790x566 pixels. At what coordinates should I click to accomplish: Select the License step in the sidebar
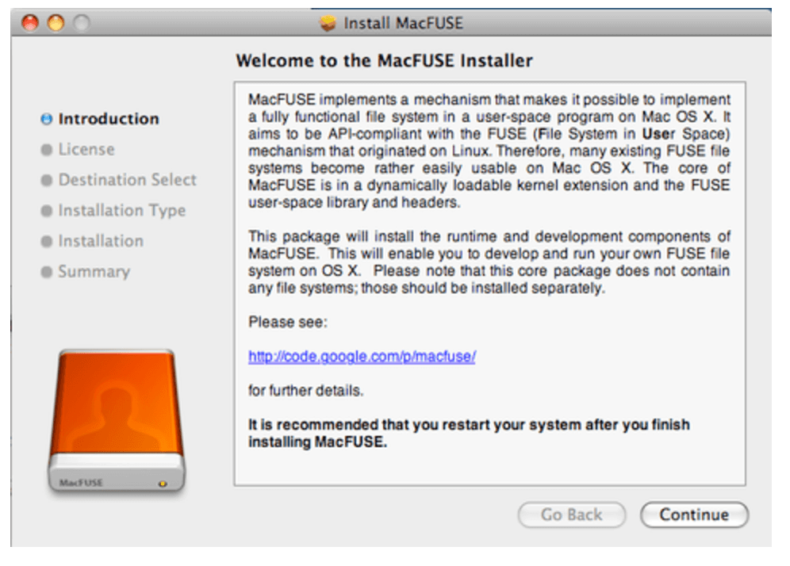tap(87, 149)
